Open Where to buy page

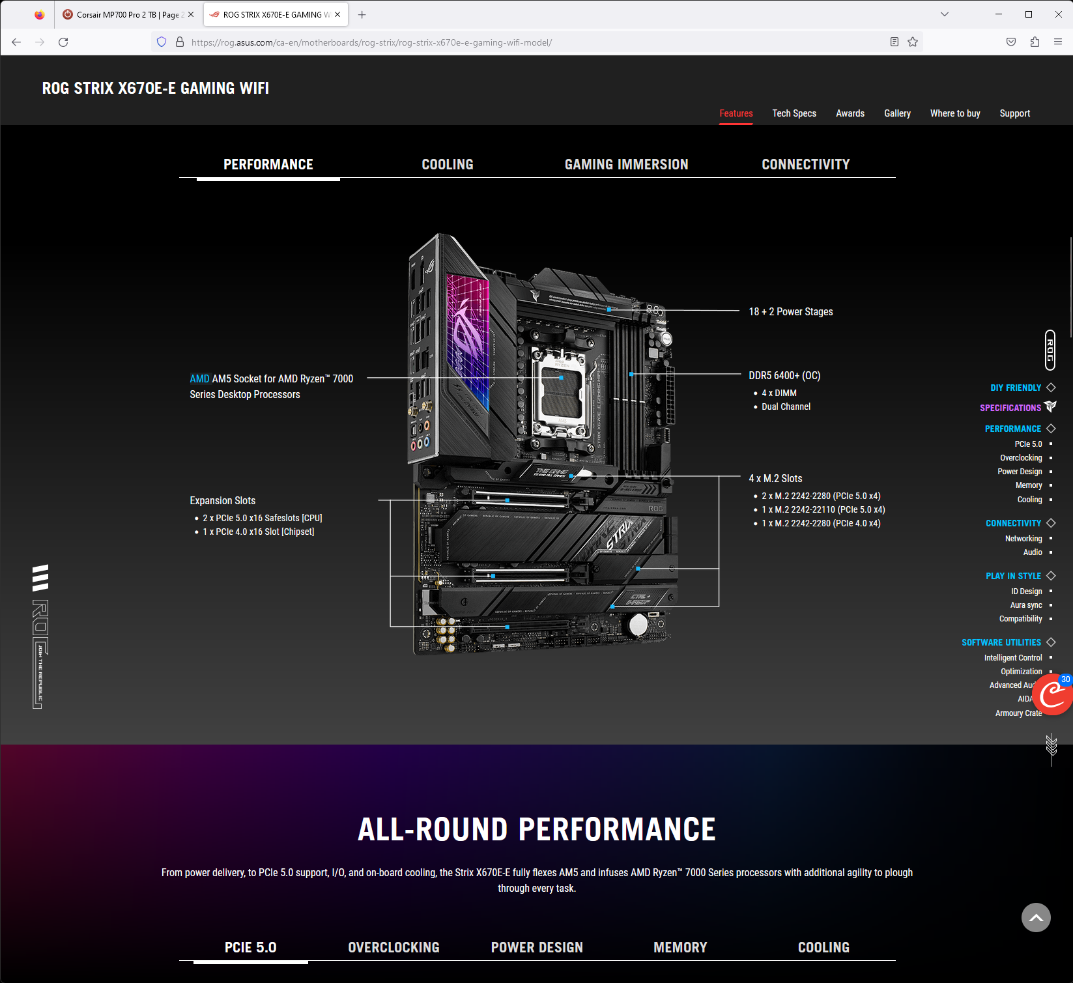tap(955, 113)
